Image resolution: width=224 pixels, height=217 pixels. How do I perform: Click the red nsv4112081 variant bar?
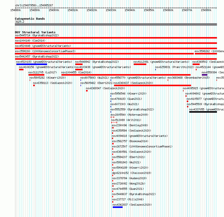pyautogui.click(x=140, y=64)
